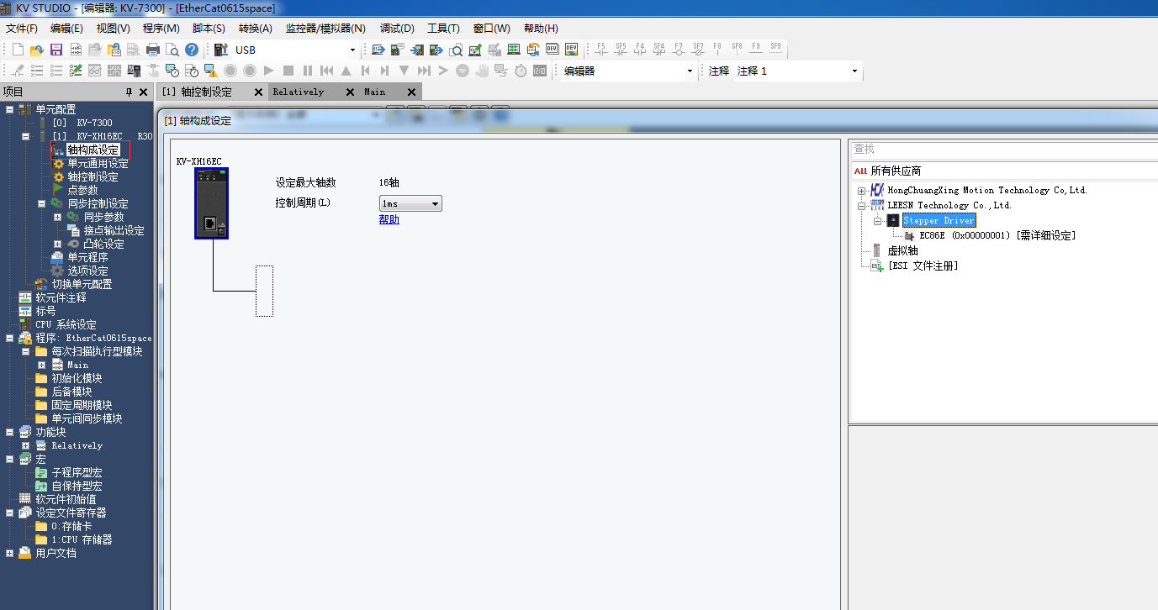The image size is (1158, 610).
Task: Expand the Relatively function block node
Action: pyautogui.click(x=25, y=445)
